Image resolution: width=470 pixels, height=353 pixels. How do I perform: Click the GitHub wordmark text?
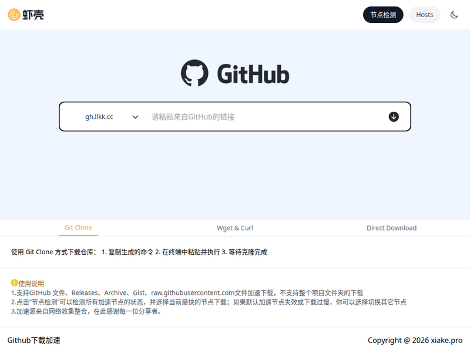pos(253,74)
